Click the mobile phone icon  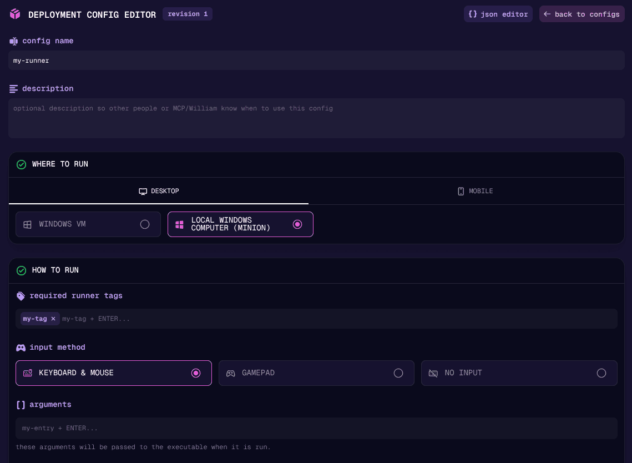461,191
